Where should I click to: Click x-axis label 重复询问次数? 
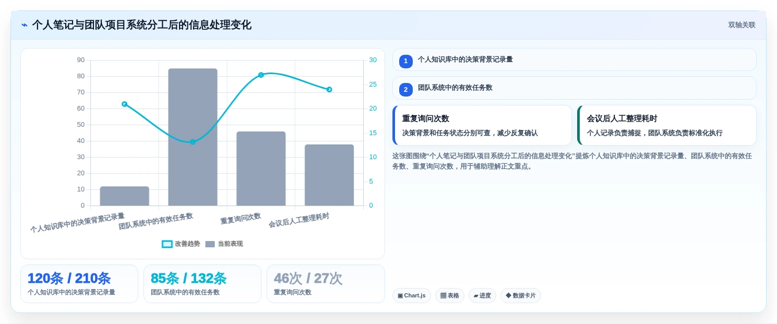(x=241, y=219)
